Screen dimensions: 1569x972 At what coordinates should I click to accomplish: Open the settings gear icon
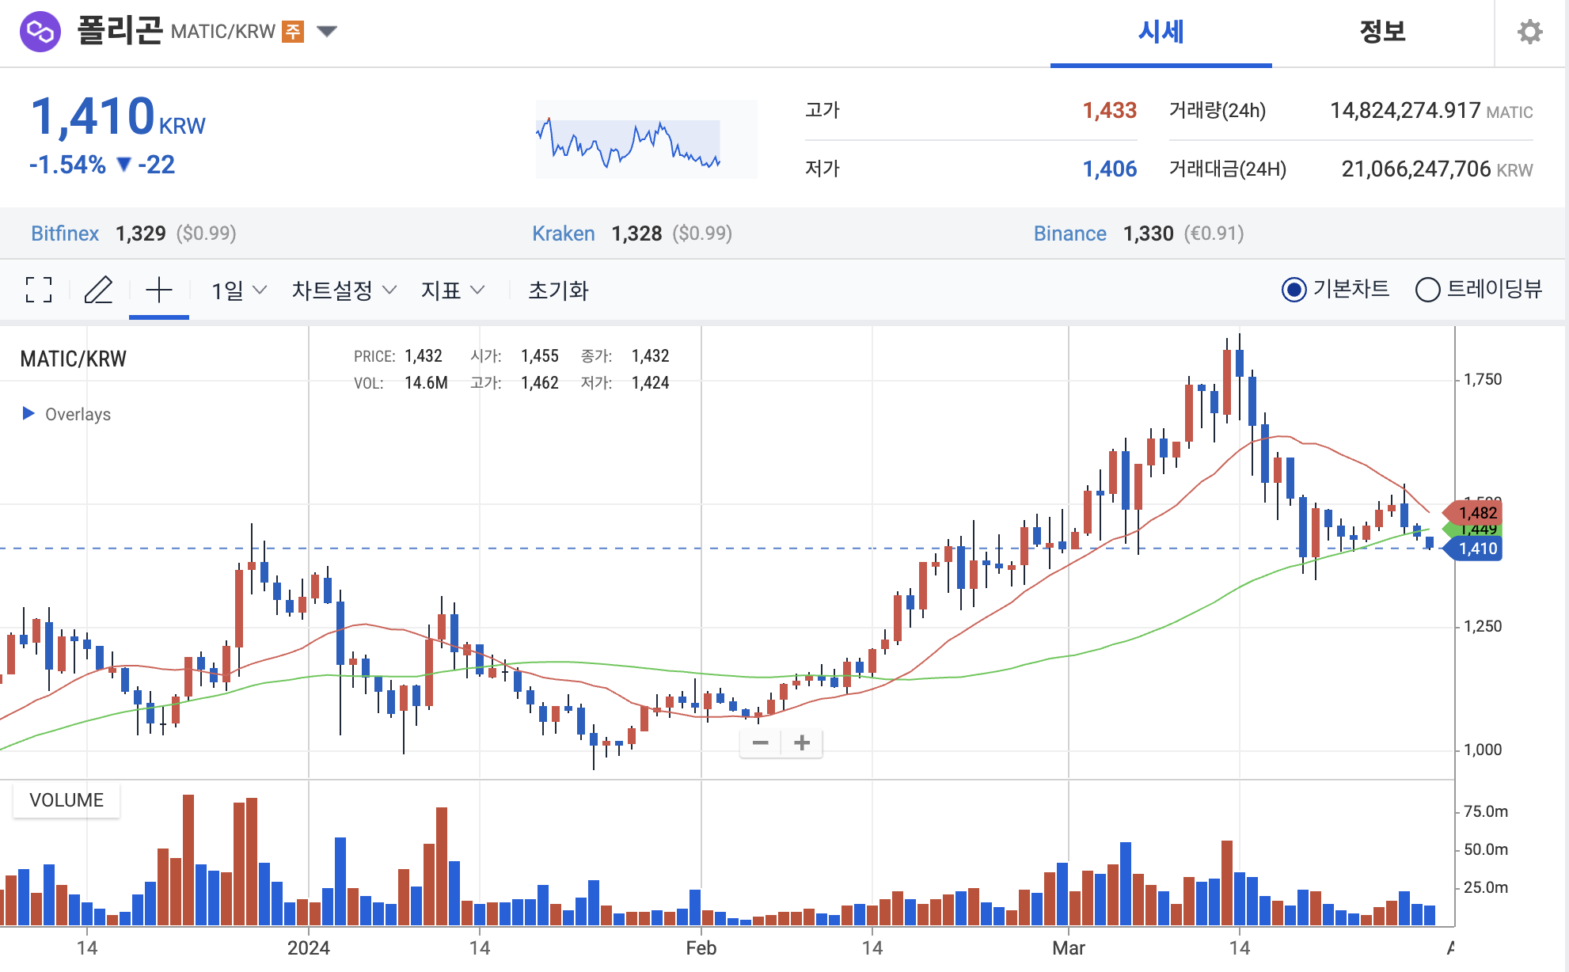(x=1529, y=32)
